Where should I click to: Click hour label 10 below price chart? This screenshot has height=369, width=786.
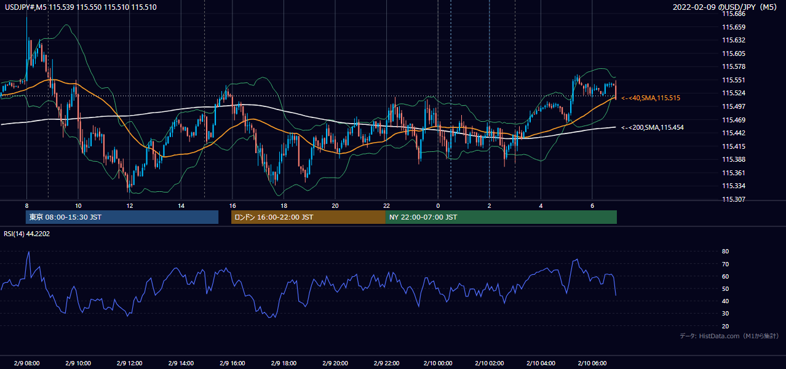pyautogui.click(x=78, y=205)
